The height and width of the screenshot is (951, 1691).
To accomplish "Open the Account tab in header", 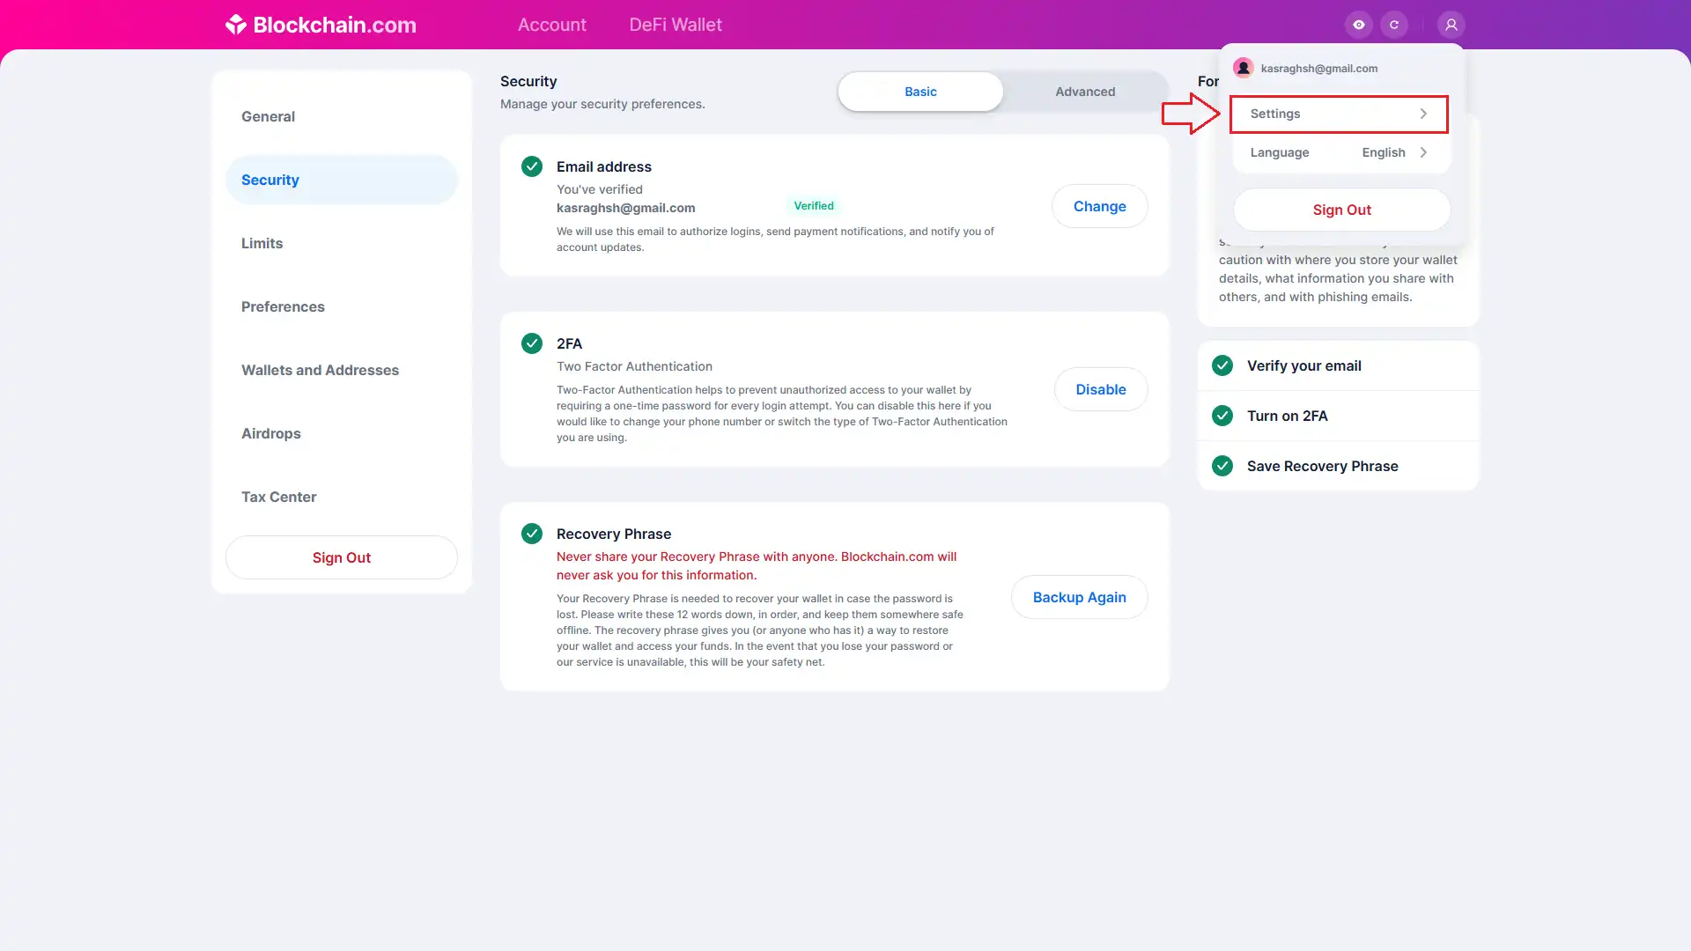I will [x=551, y=25].
